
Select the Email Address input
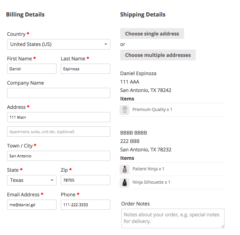[32, 205]
